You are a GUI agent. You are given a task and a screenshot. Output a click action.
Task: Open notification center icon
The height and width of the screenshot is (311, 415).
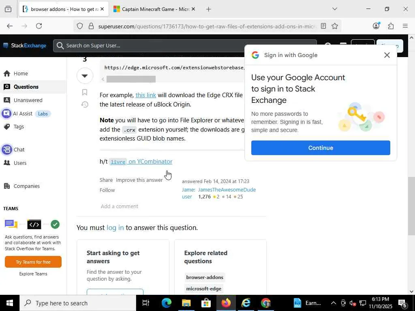(402, 303)
